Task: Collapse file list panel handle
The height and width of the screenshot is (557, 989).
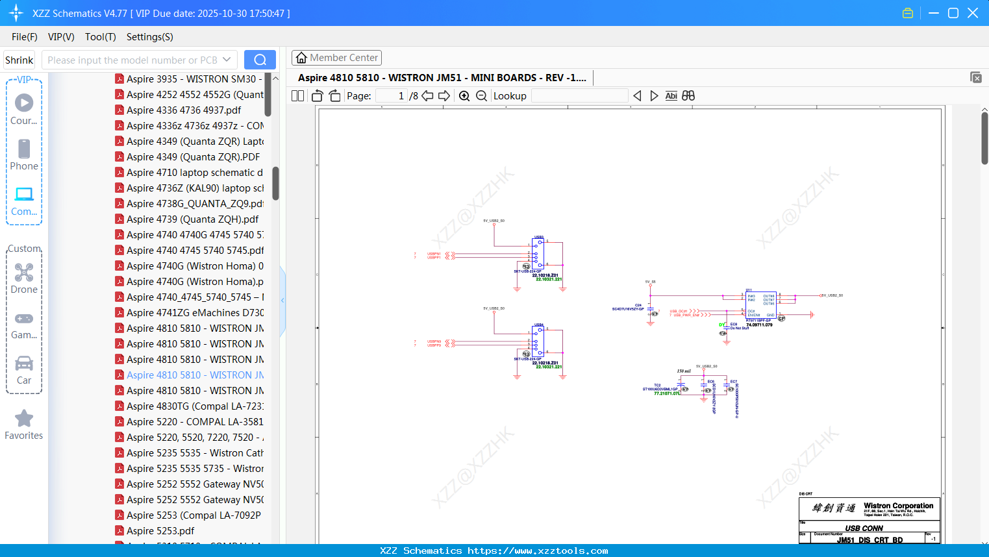Action: click(x=282, y=301)
